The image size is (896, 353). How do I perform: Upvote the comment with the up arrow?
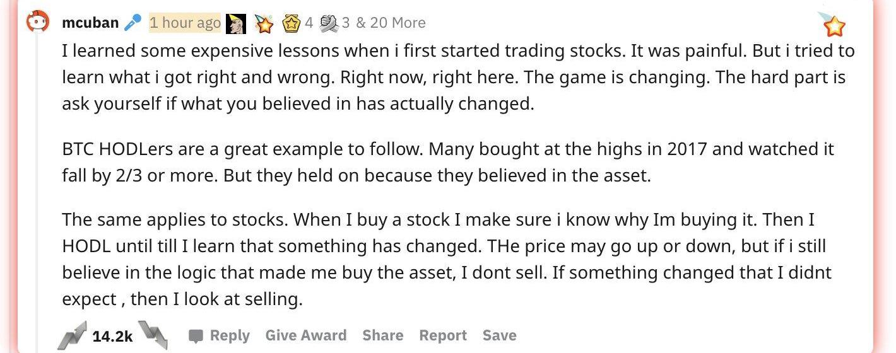pos(71,335)
